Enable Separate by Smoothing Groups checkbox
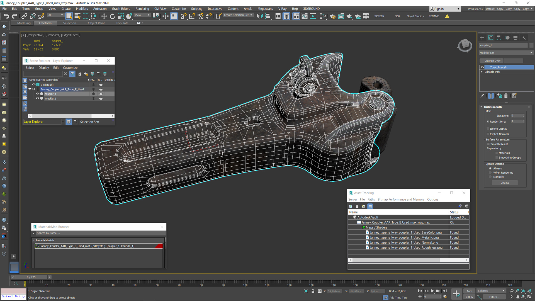The width and height of the screenshot is (535, 301). [497, 157]
